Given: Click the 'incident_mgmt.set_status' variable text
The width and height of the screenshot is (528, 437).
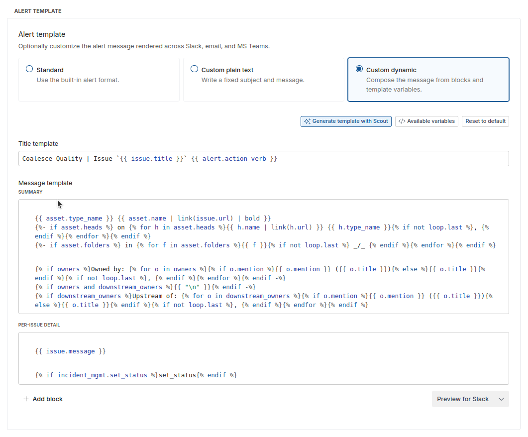Looking at the screenshot, I should pos(102,375).
